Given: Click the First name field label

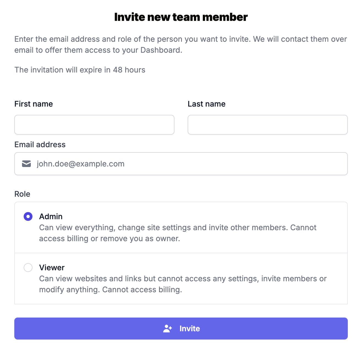Looking at the screenshot, I should pos(33,104).
